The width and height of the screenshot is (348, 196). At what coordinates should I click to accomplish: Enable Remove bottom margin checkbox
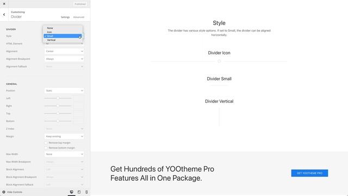46,148
